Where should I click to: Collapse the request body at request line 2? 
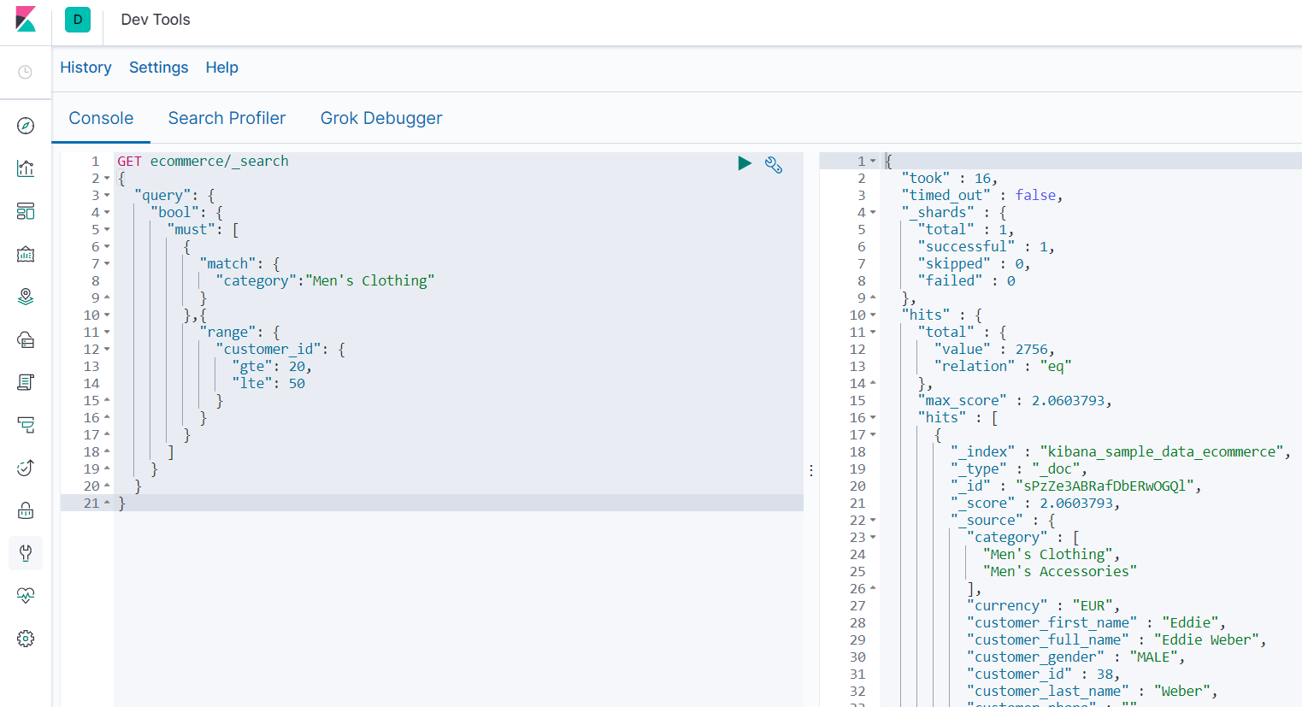tap(107, 179)
